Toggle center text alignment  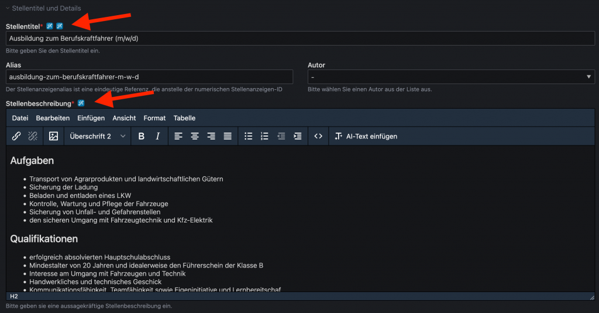pos(195,136)
